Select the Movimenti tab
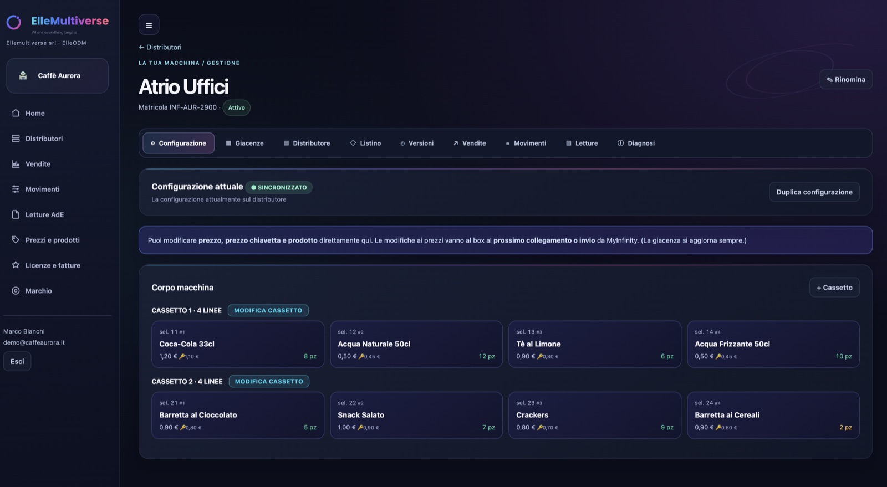Screen dimensions: 887x487 526,143
